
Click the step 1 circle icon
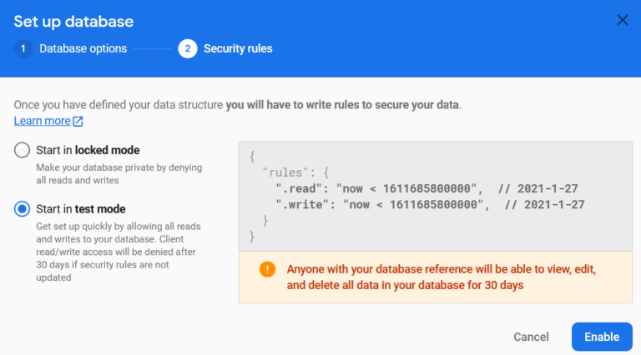(x=23, y=48)
